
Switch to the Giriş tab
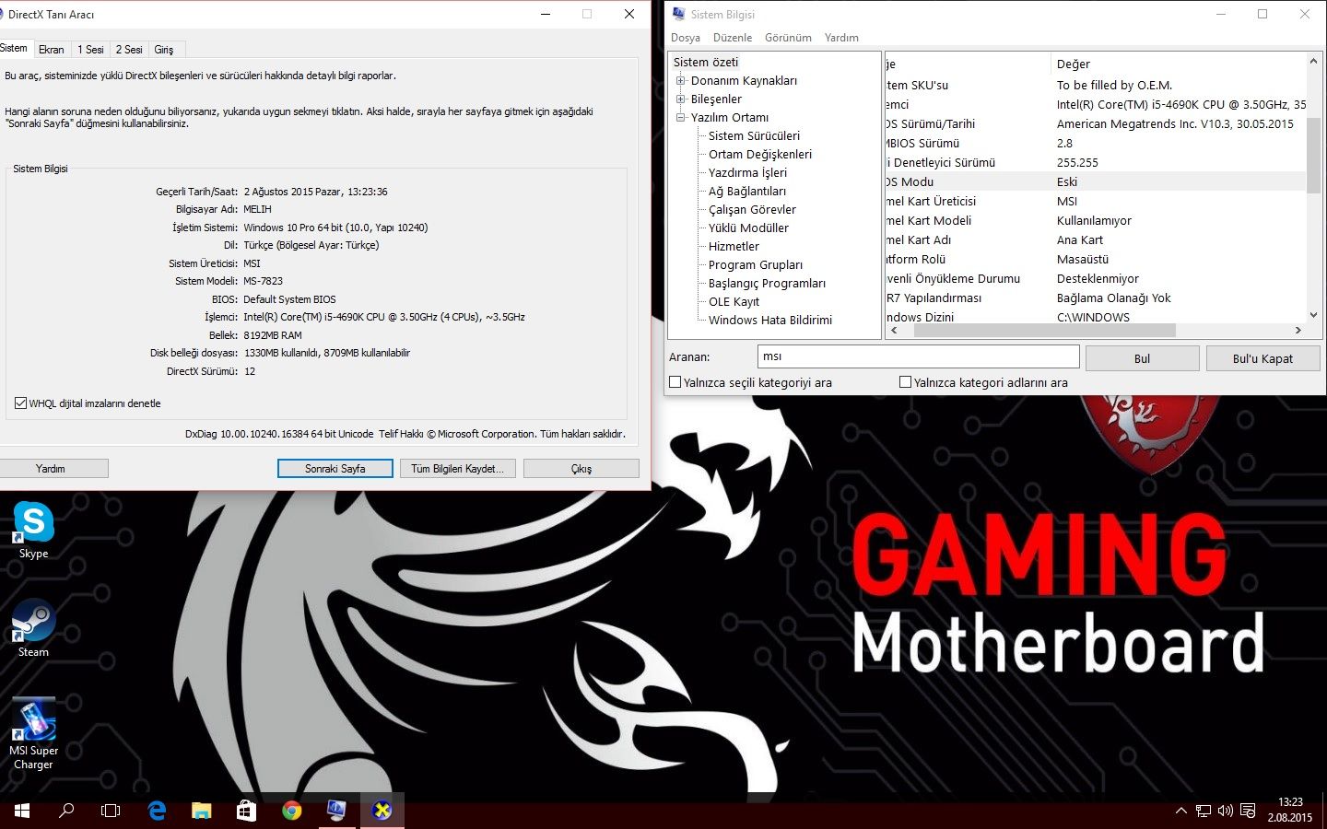164,50
